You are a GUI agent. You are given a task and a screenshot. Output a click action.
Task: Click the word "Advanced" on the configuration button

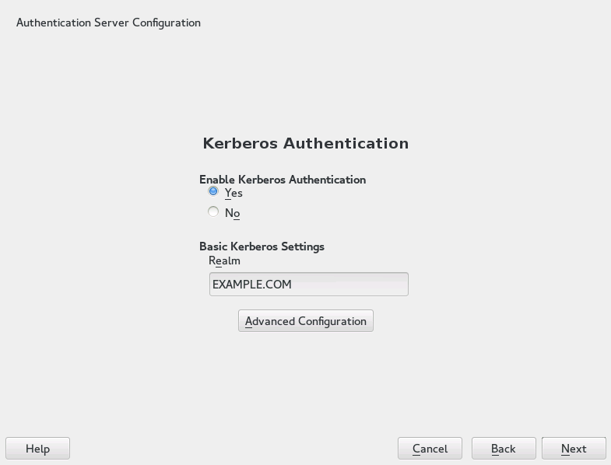pyautogui.click(x=269, y=321)
